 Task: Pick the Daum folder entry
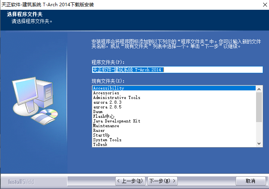(174, 112)
